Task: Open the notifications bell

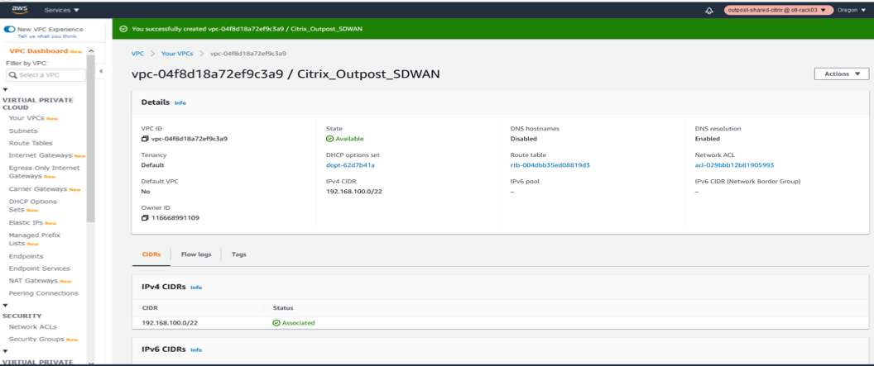Action: click(x=709, y=10)
